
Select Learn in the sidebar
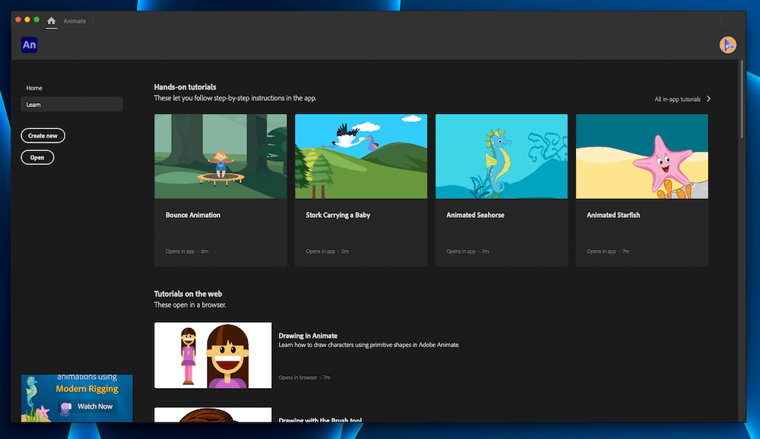(71, 104)
